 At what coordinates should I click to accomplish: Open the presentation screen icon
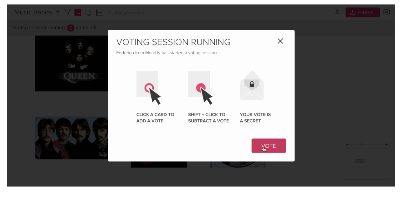coord(89,12)
